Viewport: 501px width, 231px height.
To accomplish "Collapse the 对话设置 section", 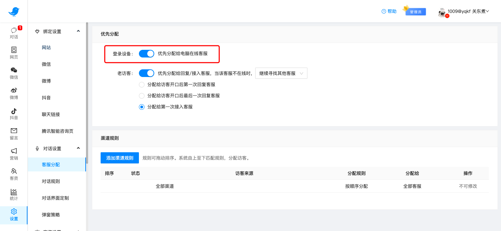I will pos(78,148).
